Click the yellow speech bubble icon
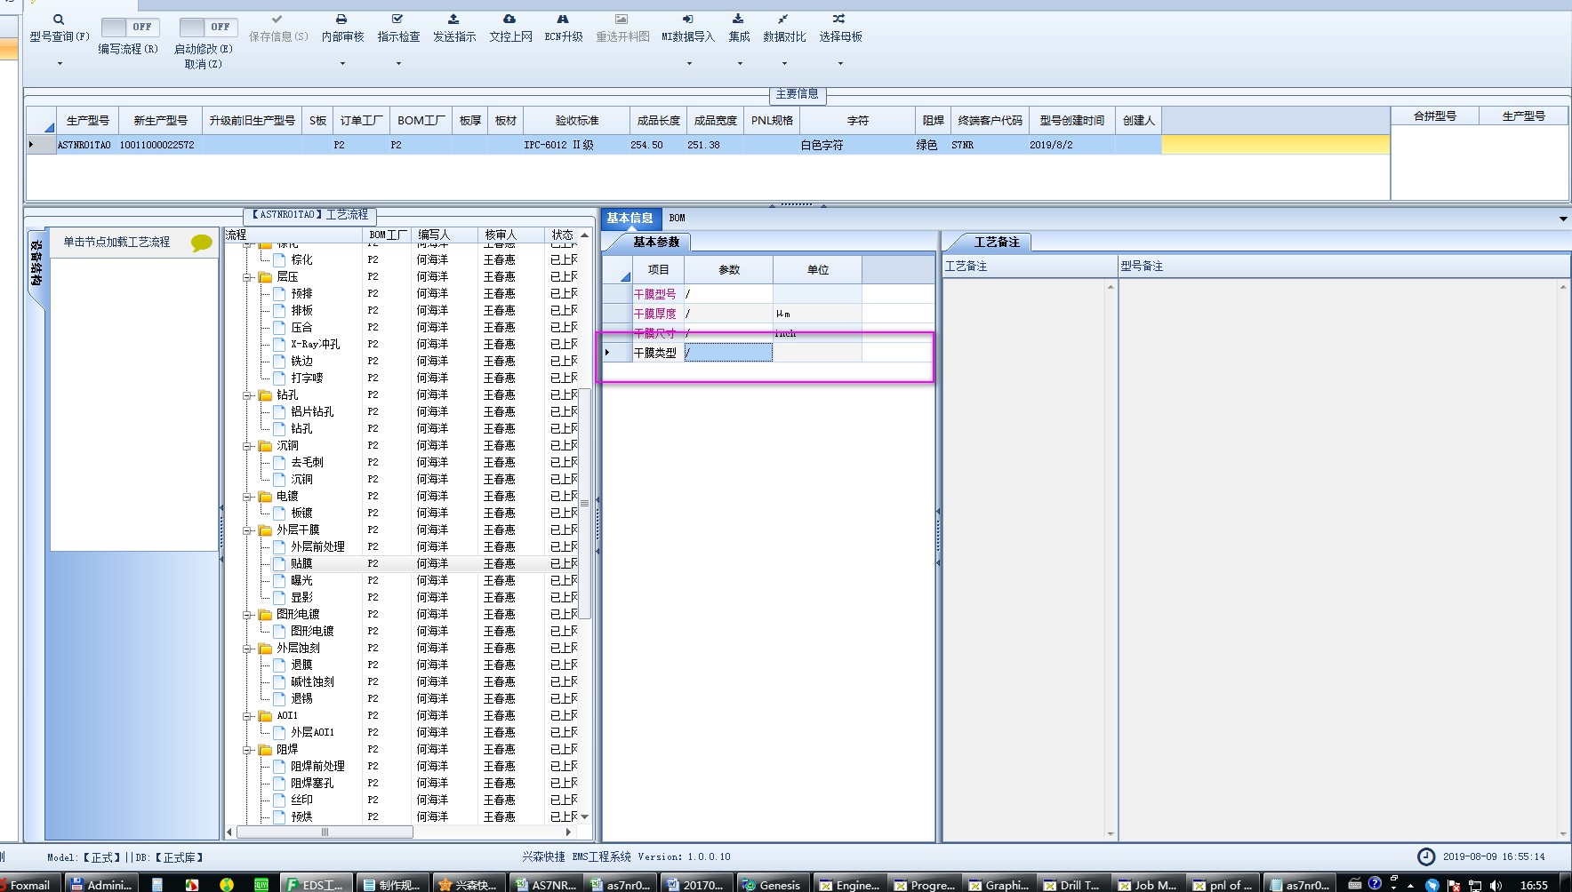The image size is (1572, 892). pyautogui.click(x=202, y=243)
